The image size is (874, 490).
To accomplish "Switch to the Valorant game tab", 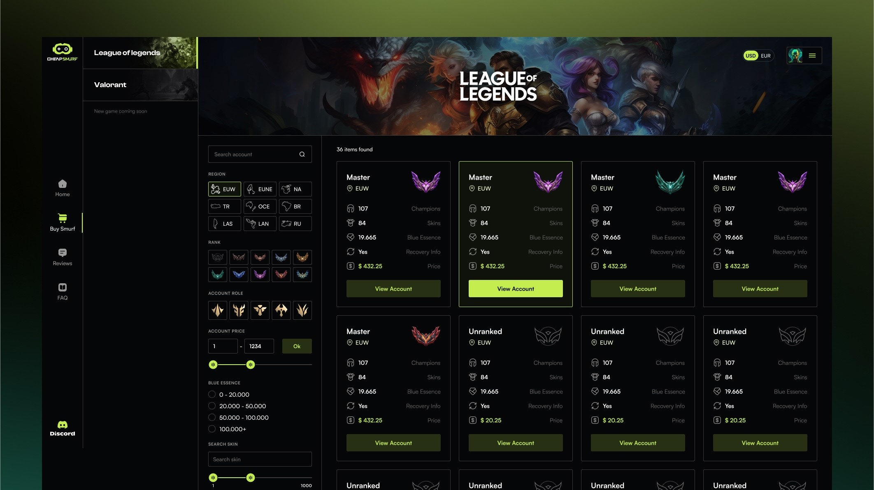I will [x=140, y=85].
